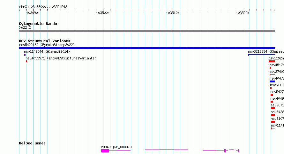Click the final small RAB40A exon tick

click(239, 151)
